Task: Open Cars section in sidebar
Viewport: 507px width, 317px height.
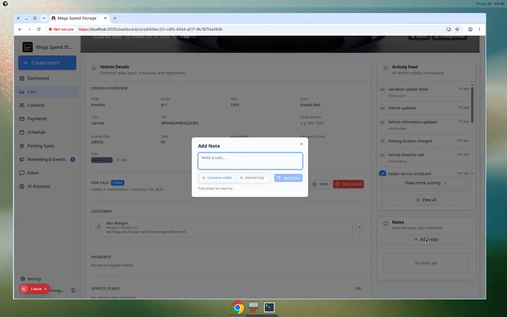Action: click(x=47, y=92)
